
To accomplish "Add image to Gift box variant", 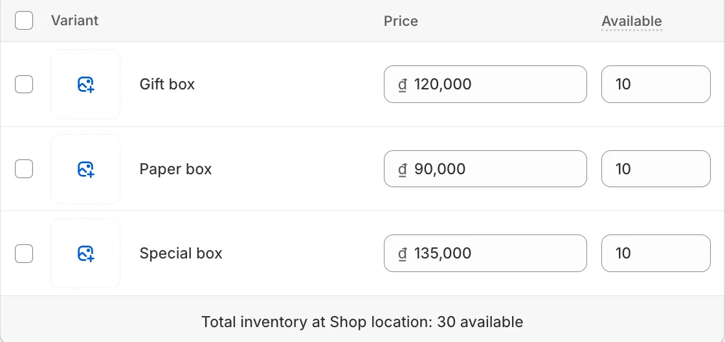I will [85, 84].
